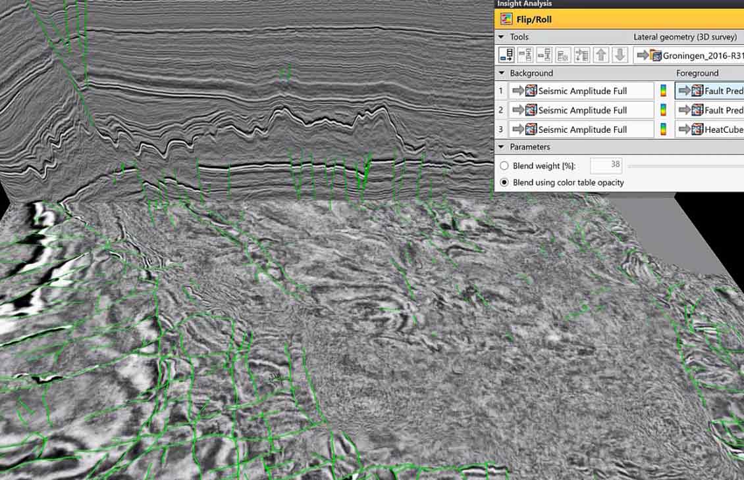Viewport: 744px width, 480px height.
Task: Select Blend using color table opacity radio
Action: tap(504, 182)
